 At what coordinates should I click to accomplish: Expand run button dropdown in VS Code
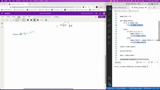pos(151,7)
